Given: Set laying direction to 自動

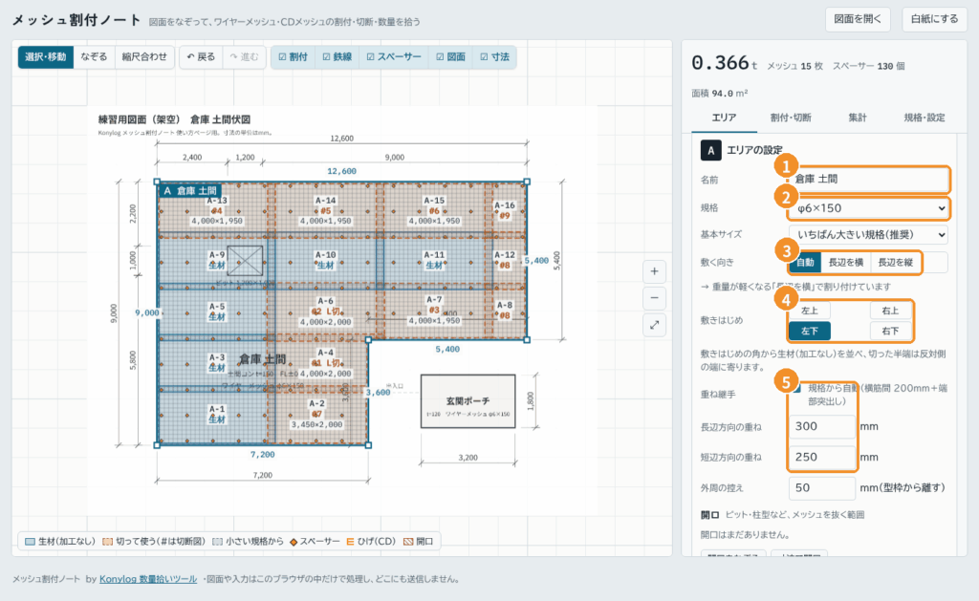Looking at the screenshot, I should point(805,263).
